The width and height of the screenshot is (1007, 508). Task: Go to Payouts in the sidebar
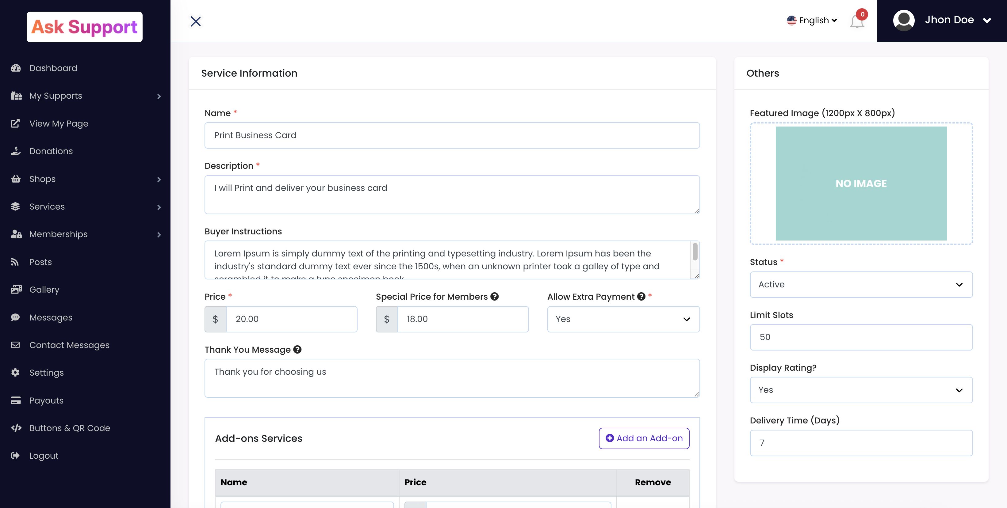46,400
